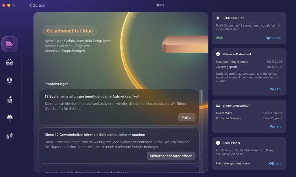Image resolution: width=296 pixels, height=177 pixels.
Task: Open the hot air balloon module in the sidebar
Action: (x=9, y=81)
